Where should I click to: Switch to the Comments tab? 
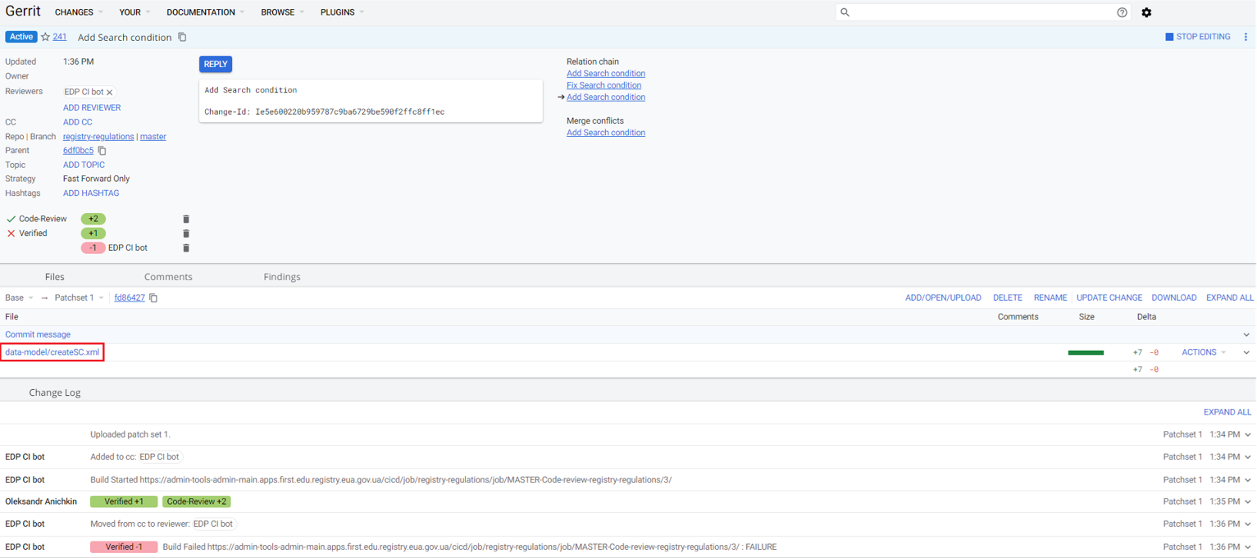click(x=168, y=277)
